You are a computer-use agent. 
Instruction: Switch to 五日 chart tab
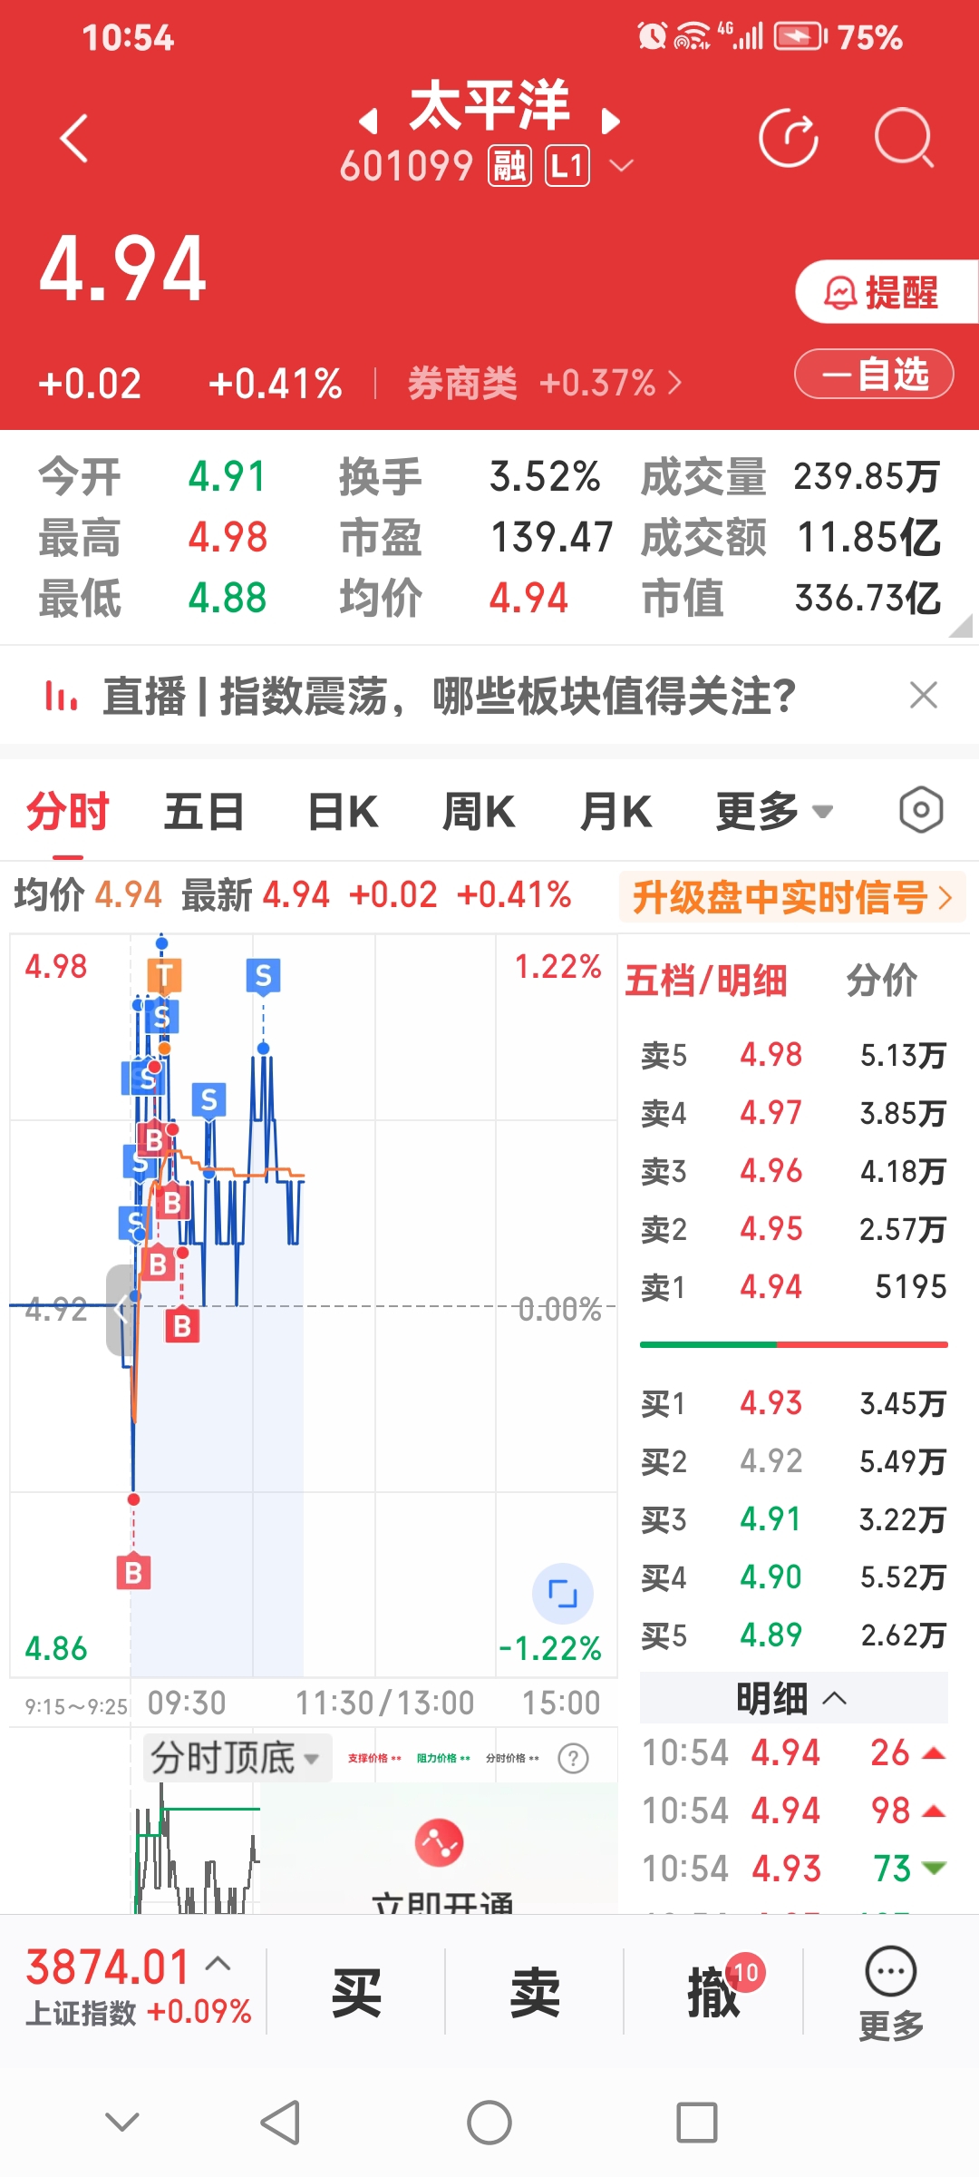click(205, 812)
